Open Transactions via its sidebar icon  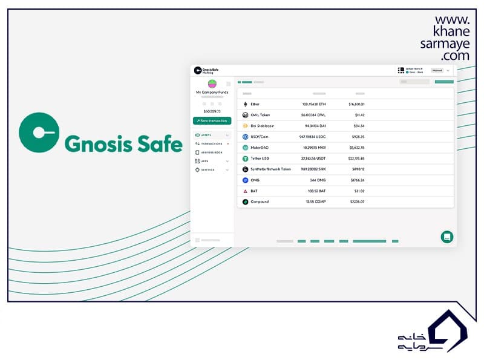point(197,144)
